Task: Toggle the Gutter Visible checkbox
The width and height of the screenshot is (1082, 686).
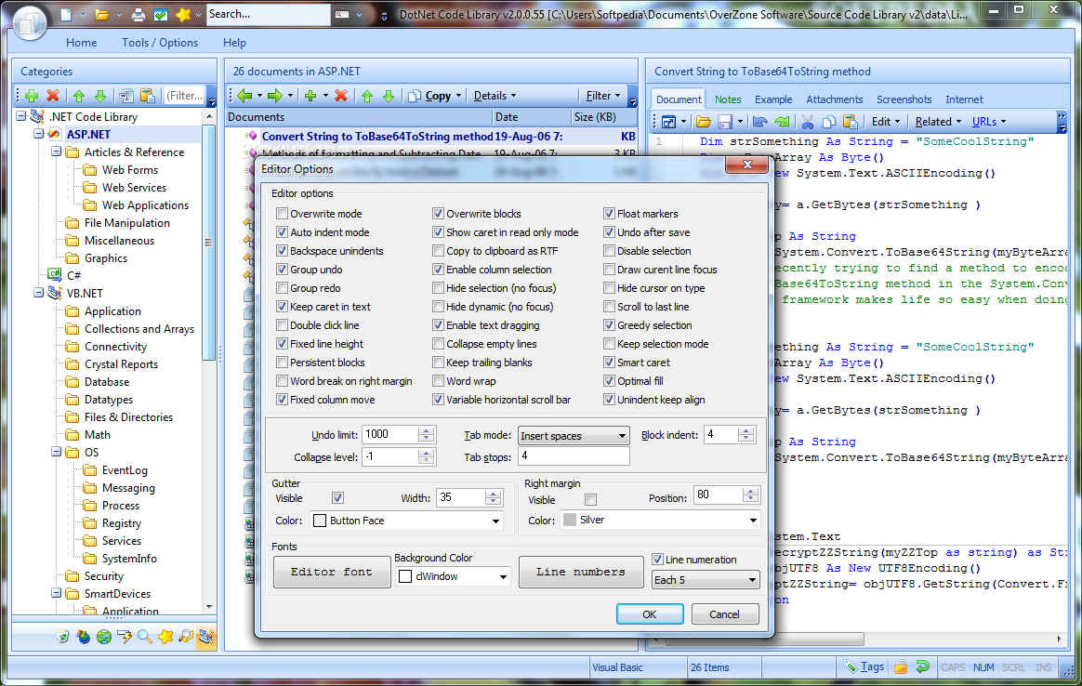Action: coord(338,497)
